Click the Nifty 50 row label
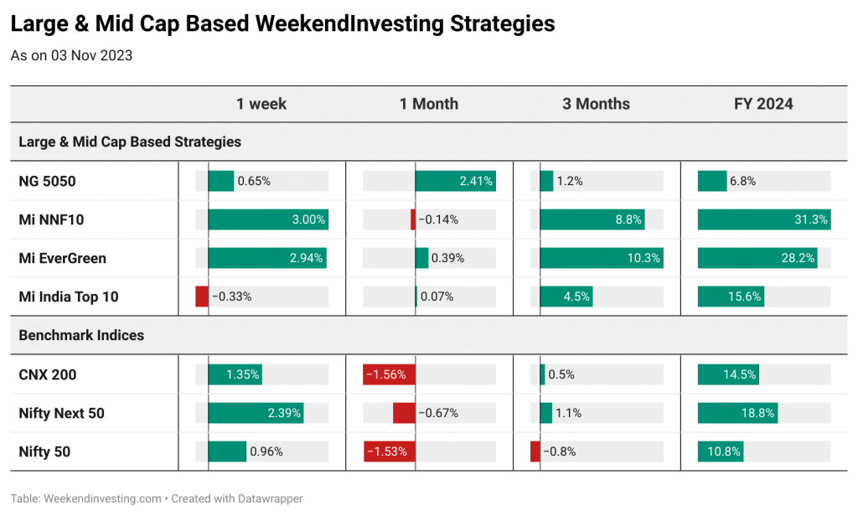 pyautogui.click(x=44, y=451)
